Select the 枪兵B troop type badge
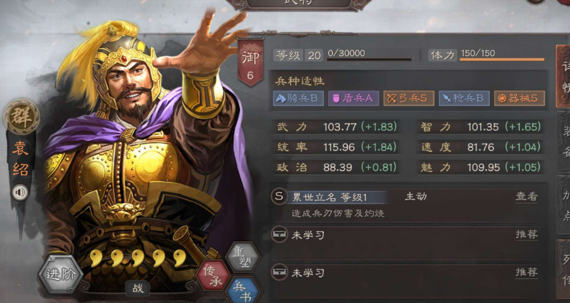The height and width of the screenshot is (303, 570). point(464,98)
